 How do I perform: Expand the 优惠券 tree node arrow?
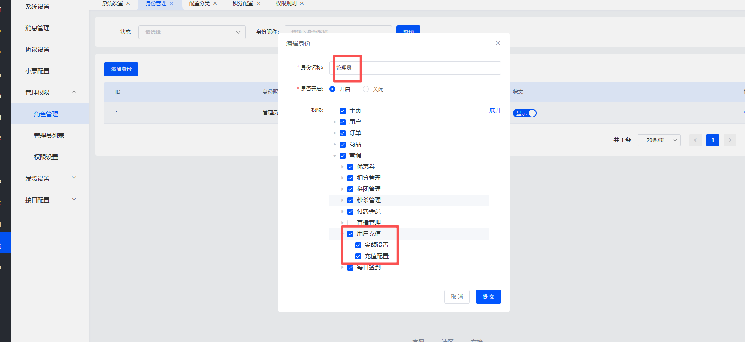[343, 167]
